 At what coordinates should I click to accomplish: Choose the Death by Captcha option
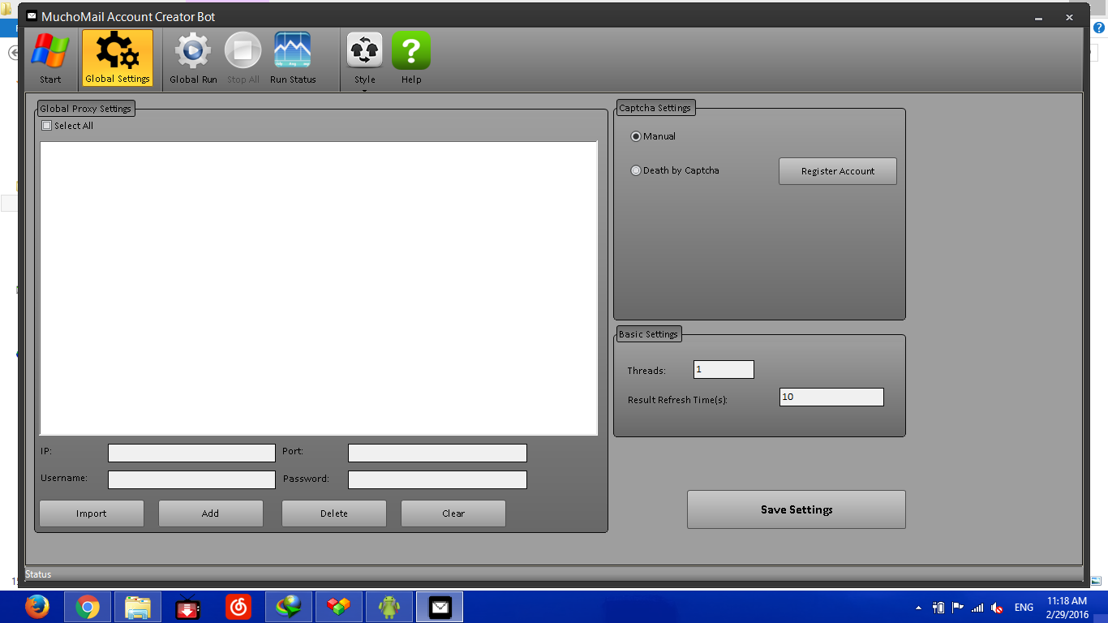636,170
